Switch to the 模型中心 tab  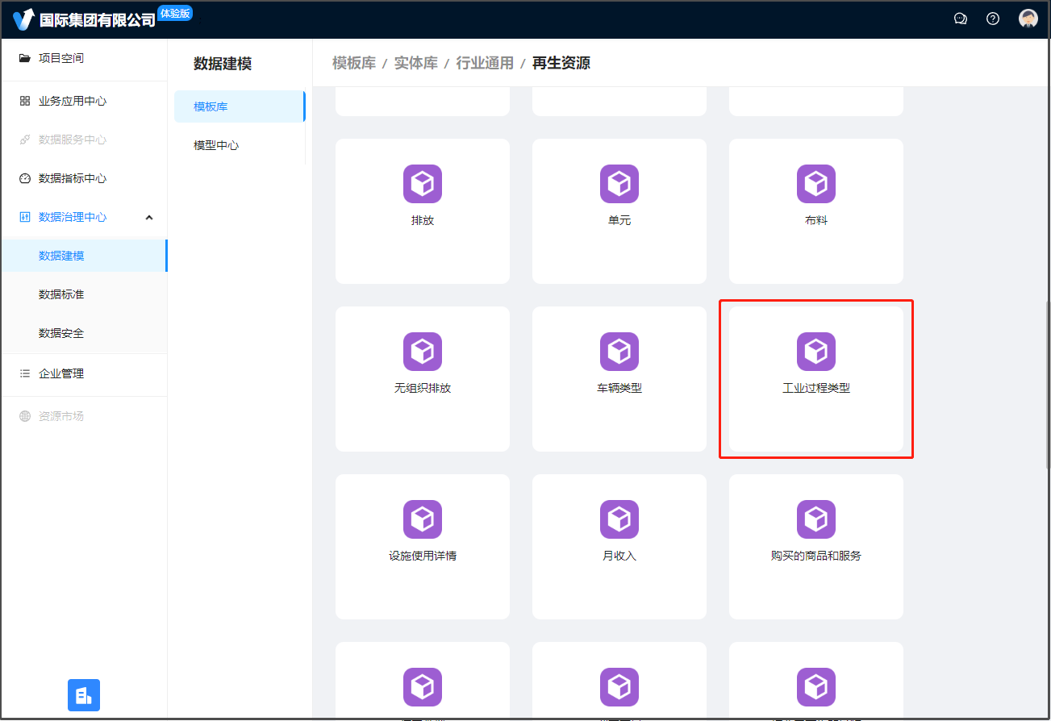[216, 145]
